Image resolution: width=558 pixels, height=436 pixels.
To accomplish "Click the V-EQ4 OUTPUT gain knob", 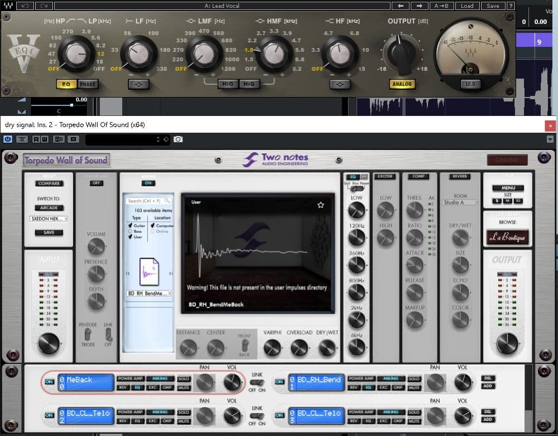I will point(401,54).
